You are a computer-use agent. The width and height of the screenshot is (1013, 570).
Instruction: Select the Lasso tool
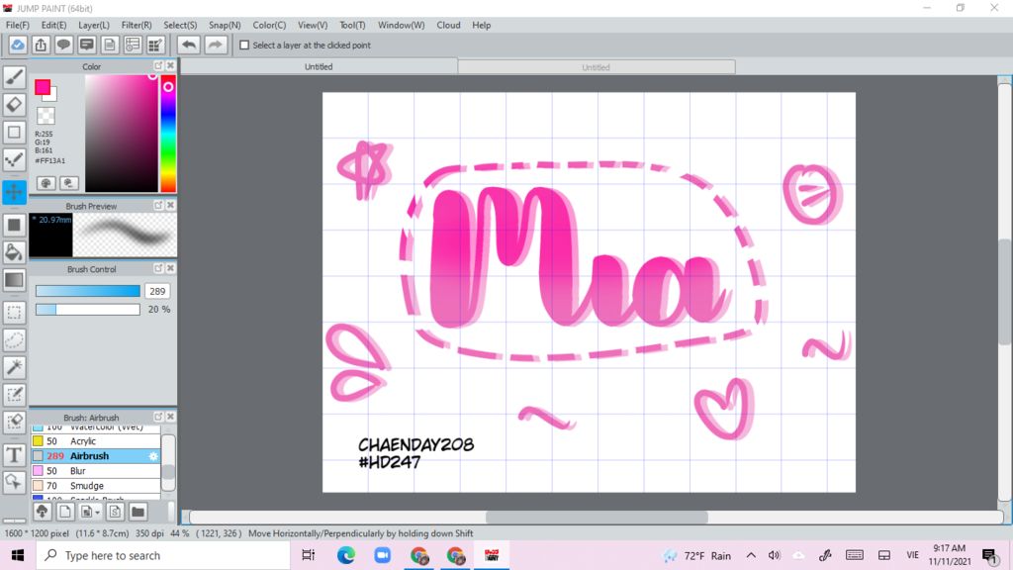(x=14, y=340)
